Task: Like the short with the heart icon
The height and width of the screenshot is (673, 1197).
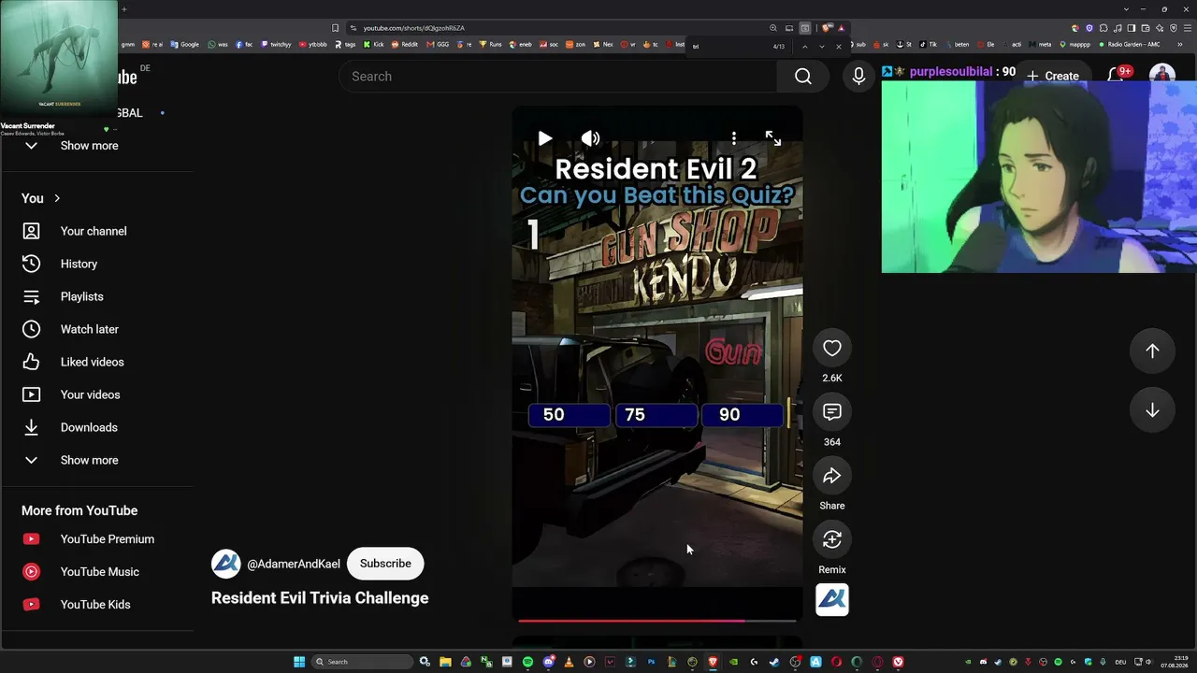Action: 832,349
